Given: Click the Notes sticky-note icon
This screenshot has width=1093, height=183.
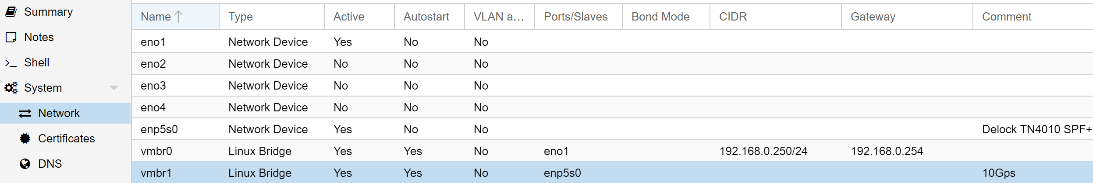Looking at the screenshot, I should 11,37.
